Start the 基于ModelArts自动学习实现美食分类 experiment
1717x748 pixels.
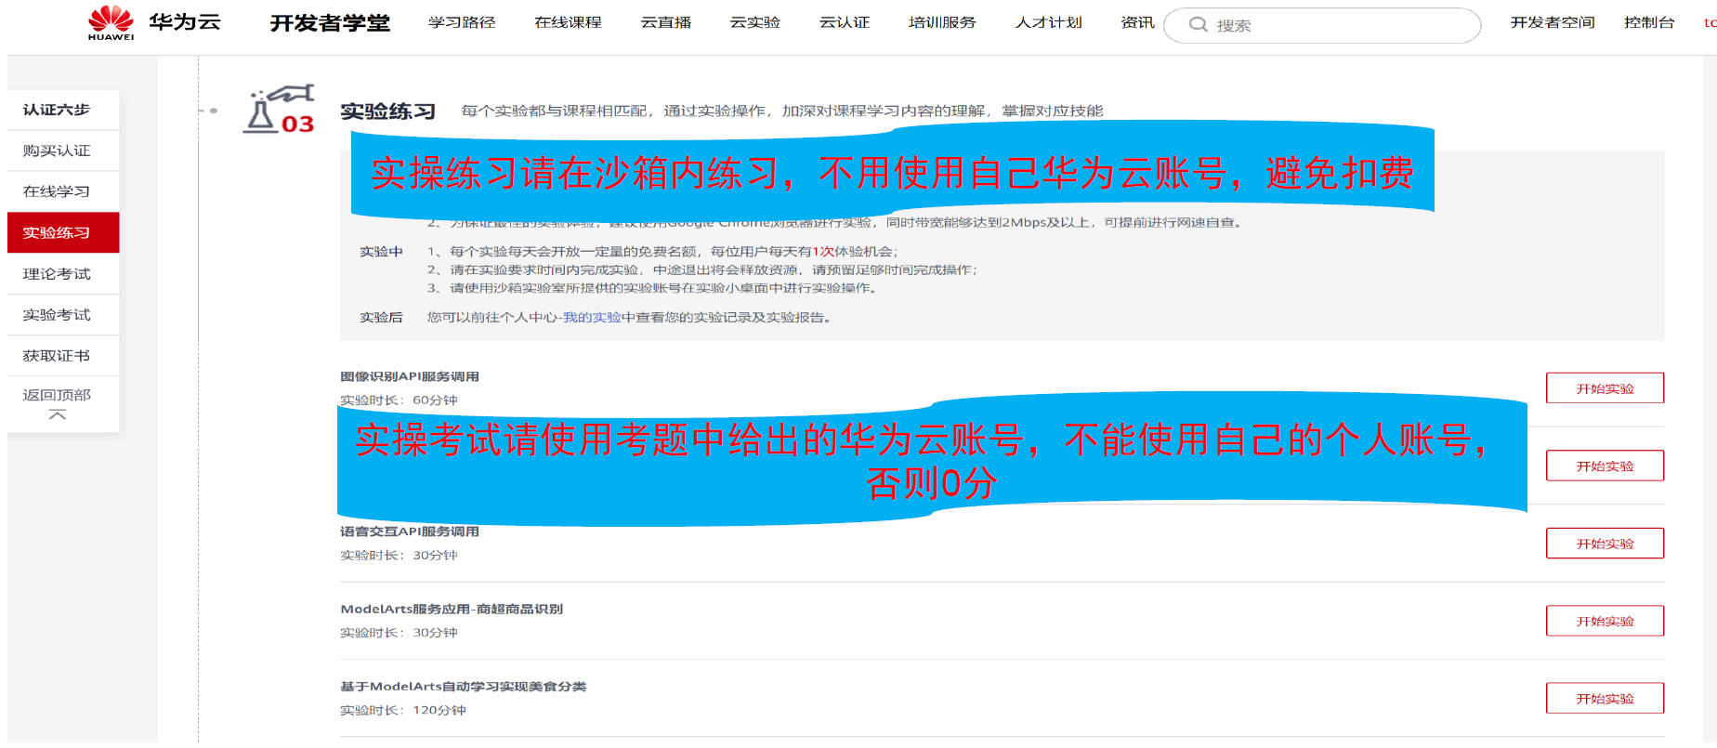[x=1605, y=698]
